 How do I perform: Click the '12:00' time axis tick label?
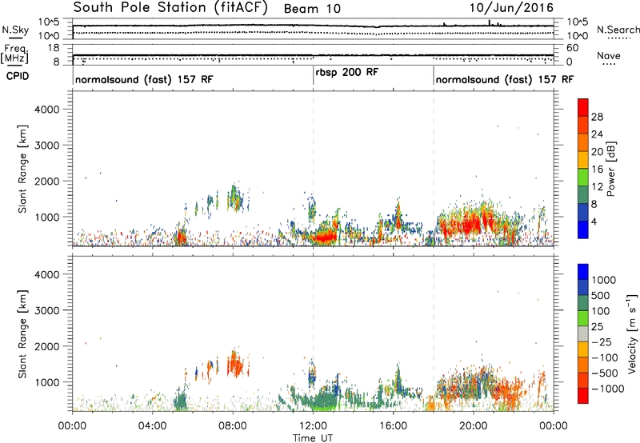(x=313, y=426)
